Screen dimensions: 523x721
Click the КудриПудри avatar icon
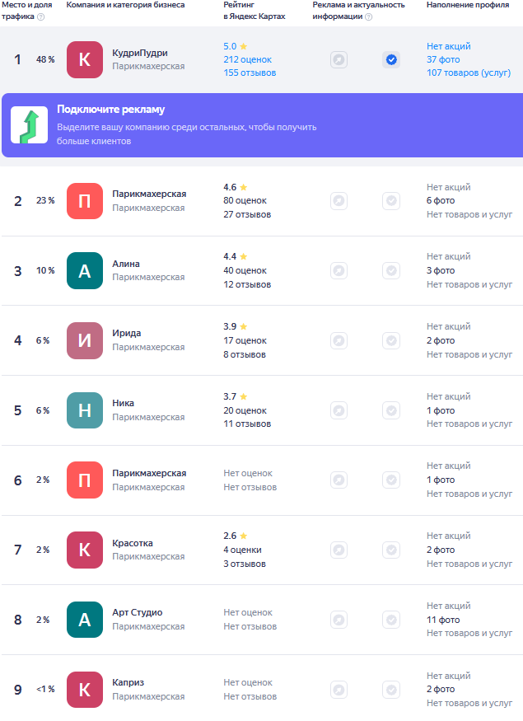[x=84, y=59]
